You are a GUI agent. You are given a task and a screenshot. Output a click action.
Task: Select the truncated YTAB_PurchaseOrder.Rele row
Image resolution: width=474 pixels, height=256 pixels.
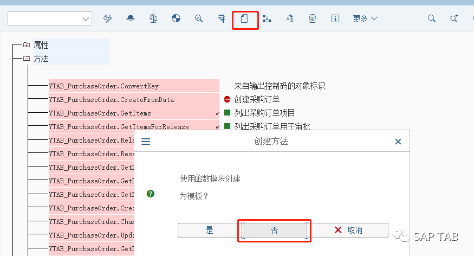(92, 140)
